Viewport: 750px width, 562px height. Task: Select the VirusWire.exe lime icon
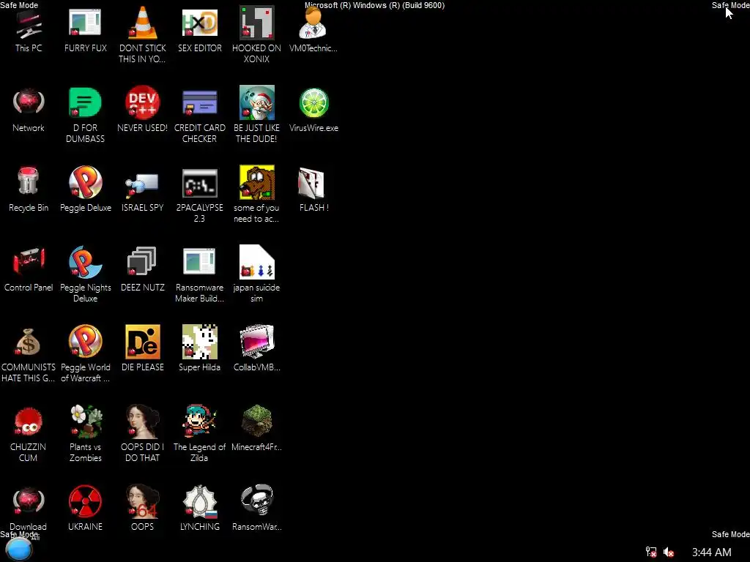coord(313,102)
